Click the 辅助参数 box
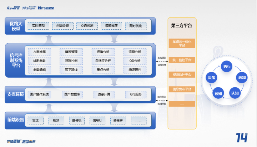Screen dimensions: 257x147 pyautogui.click(x=39, y=61)
